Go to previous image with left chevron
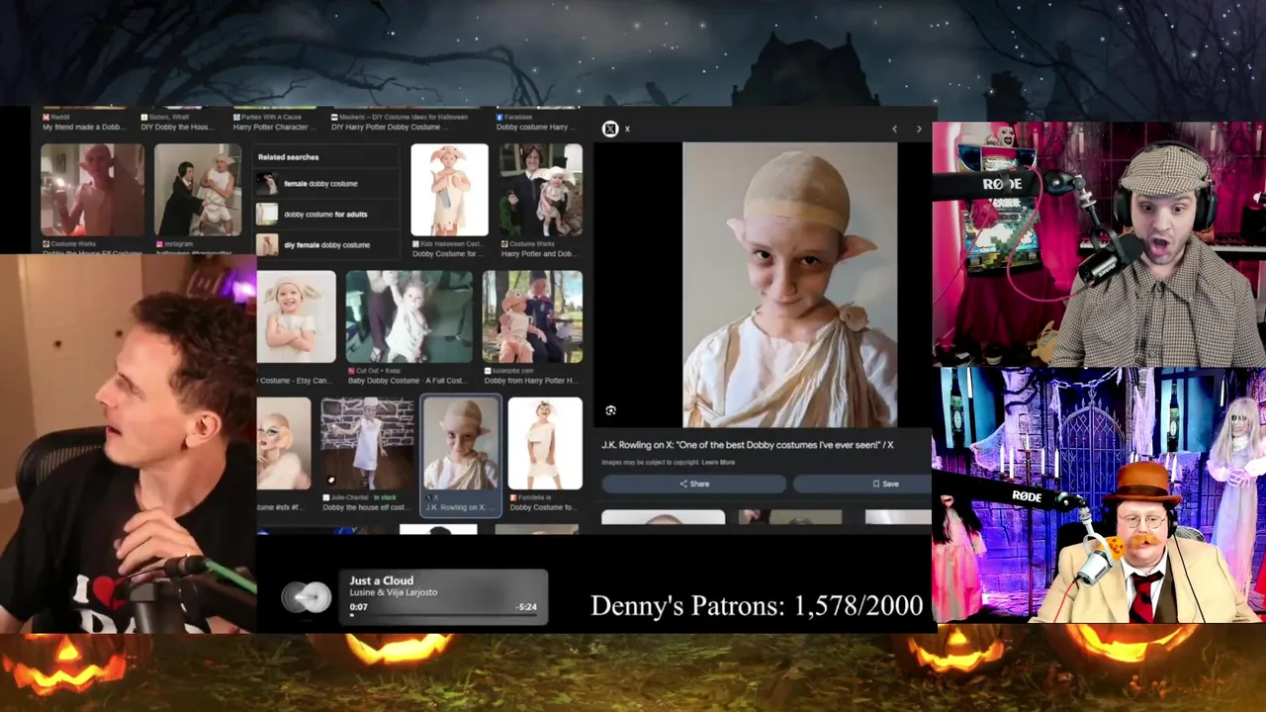The image size is (1266, 712). [x=894, y=129]
